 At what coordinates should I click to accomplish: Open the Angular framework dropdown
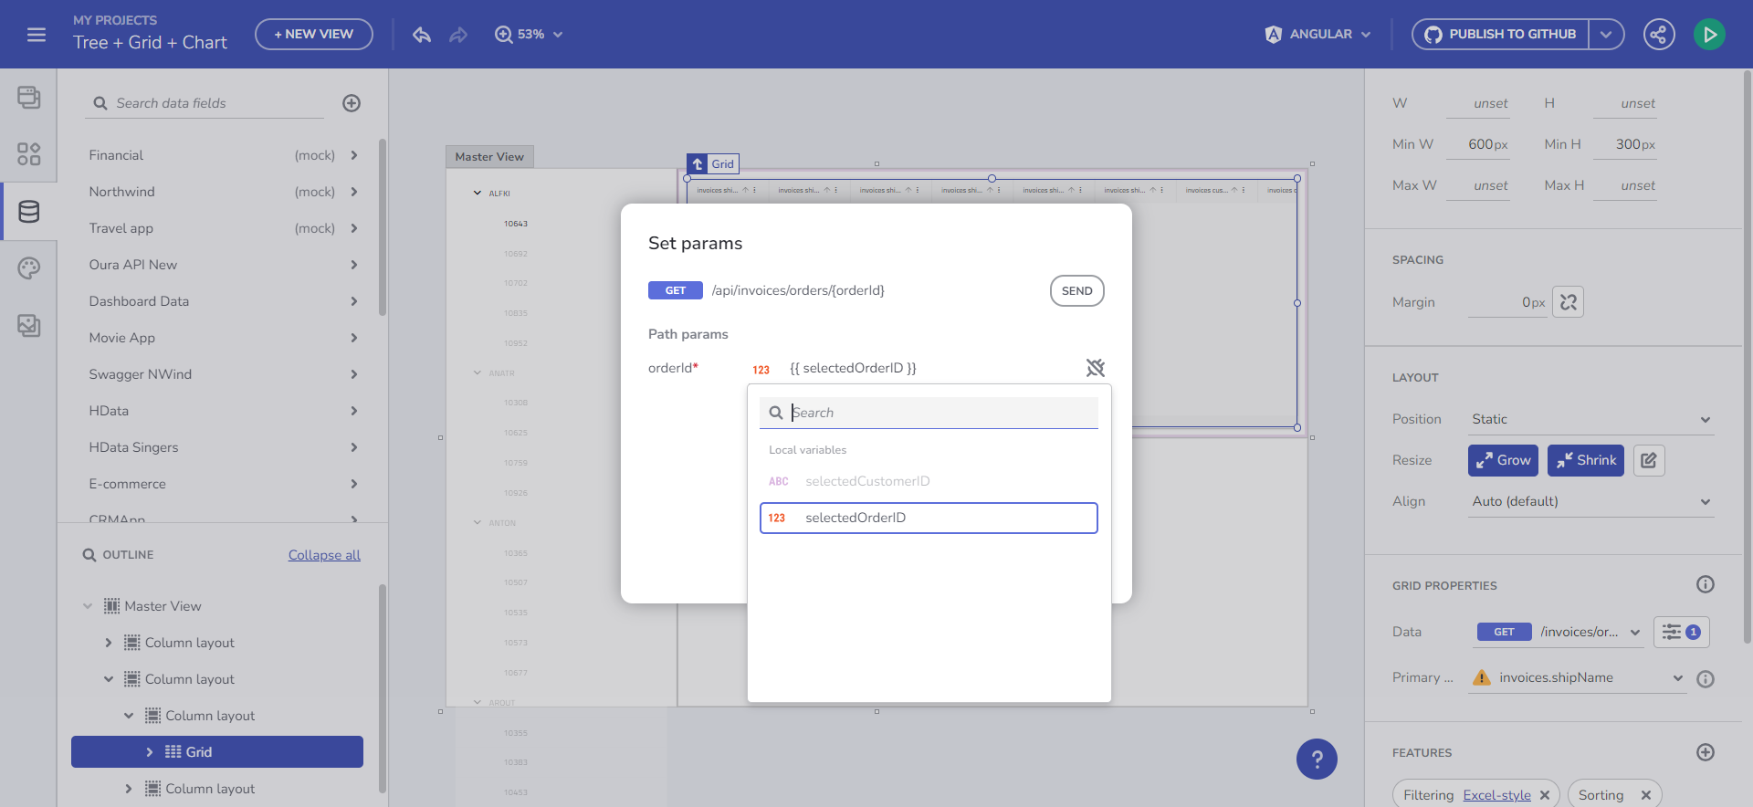tap(1318, 35)
